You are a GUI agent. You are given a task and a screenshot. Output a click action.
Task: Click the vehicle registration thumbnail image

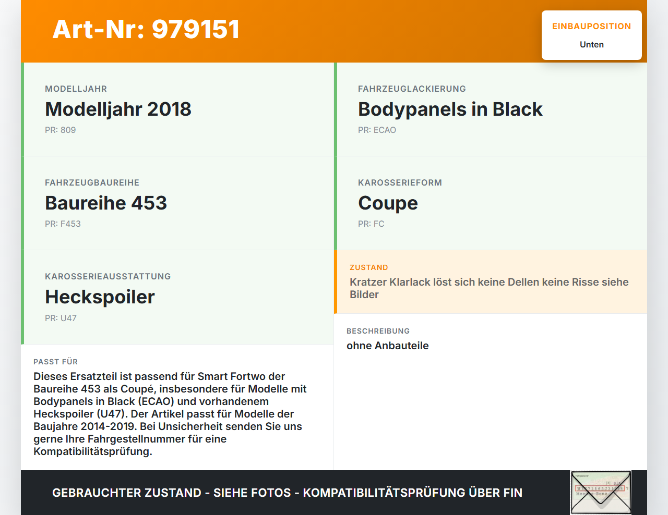(601, 493)
